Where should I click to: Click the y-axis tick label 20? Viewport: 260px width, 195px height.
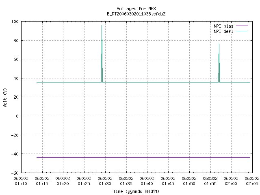pyautogui.click(x=16, y=97)
